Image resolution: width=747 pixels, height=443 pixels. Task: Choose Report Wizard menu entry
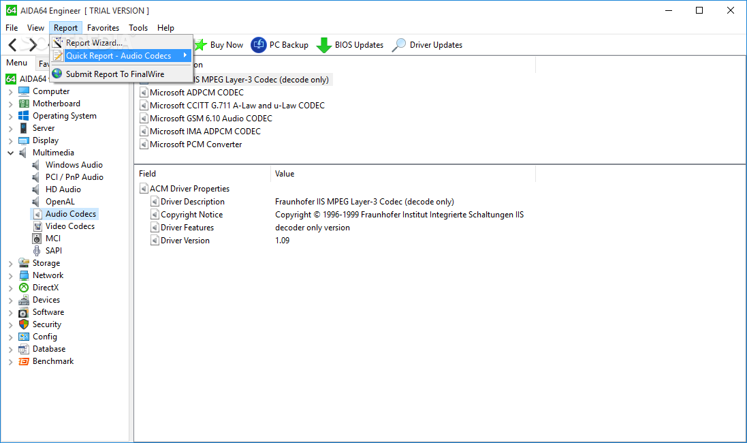pyautogui.click(x=121, y=42)
